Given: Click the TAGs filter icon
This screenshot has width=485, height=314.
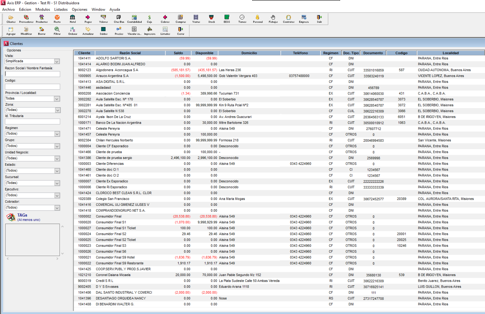Looking at the screenshot, I should (11, 217).
